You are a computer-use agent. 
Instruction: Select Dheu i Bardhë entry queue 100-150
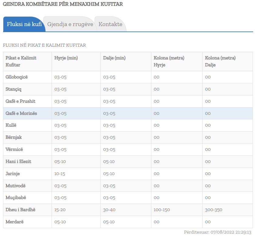click(x=162, y=210)
